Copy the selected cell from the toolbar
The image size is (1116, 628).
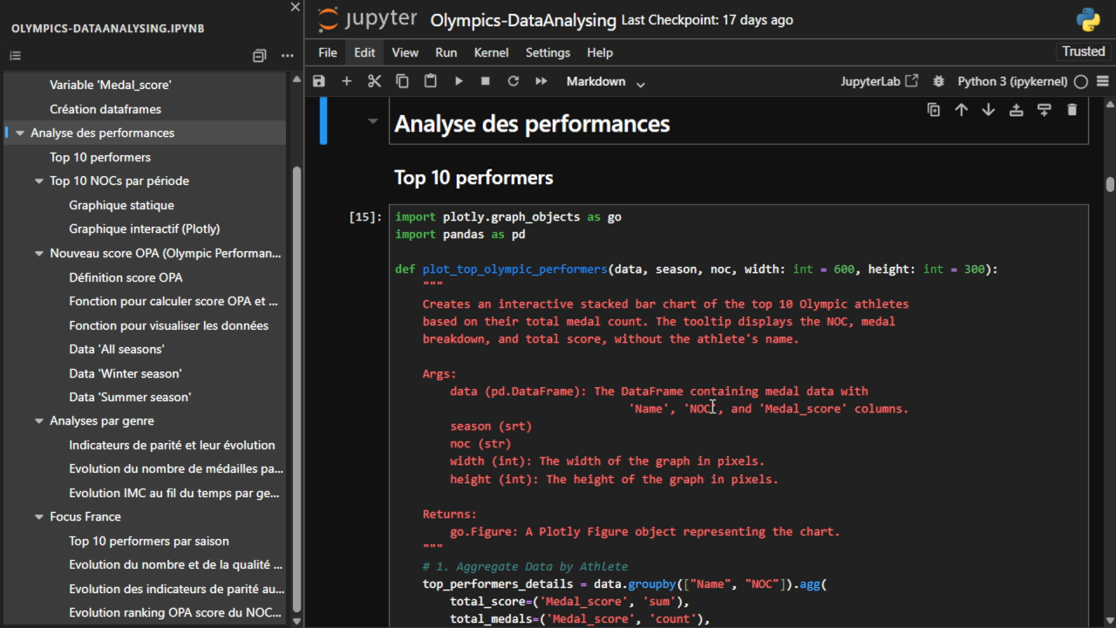(x=402, y=81)
